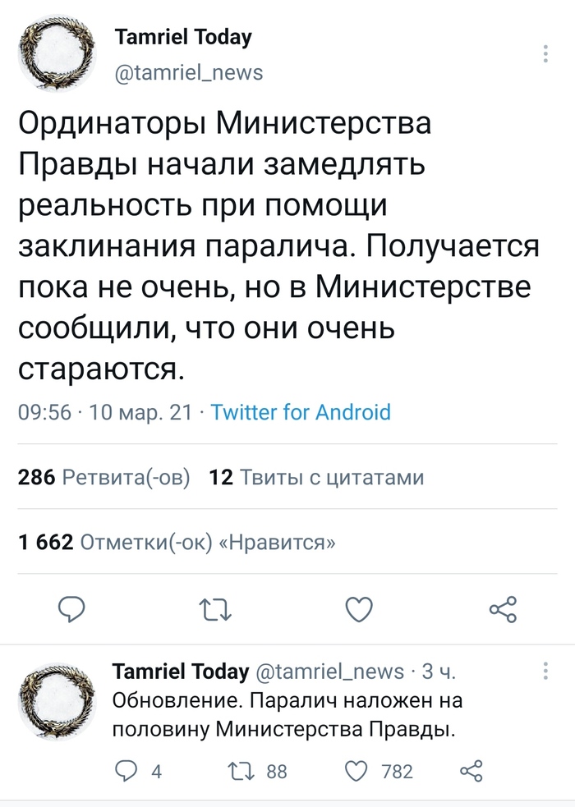View 1 662 Отметки «Нравится» list

click(x=177, y=542)
